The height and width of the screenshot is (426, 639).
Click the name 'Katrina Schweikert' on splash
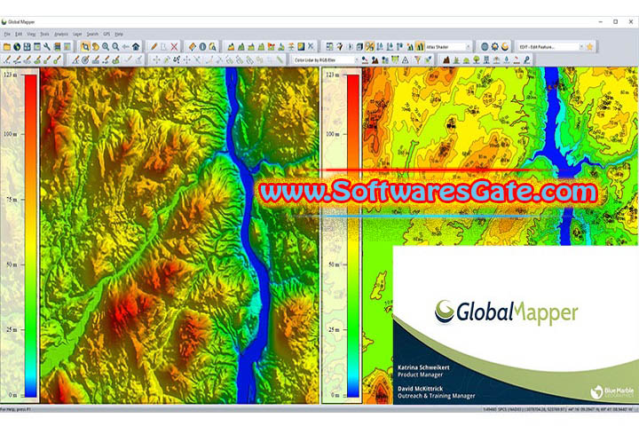[423, 367]
